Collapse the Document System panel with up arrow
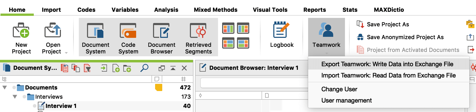This screenshot has width=476, height=112. (173, 68)
